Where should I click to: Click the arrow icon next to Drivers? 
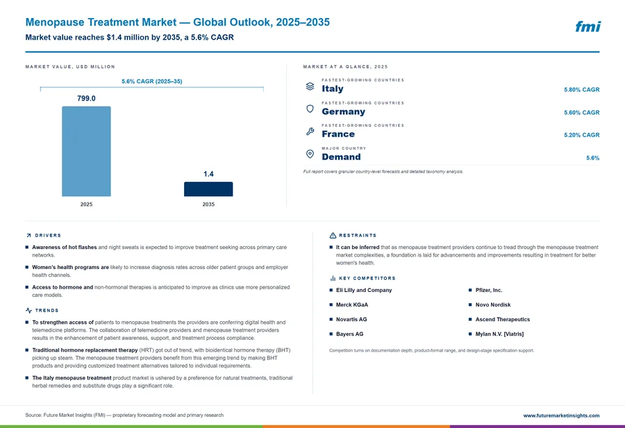[x=28, y=236]
